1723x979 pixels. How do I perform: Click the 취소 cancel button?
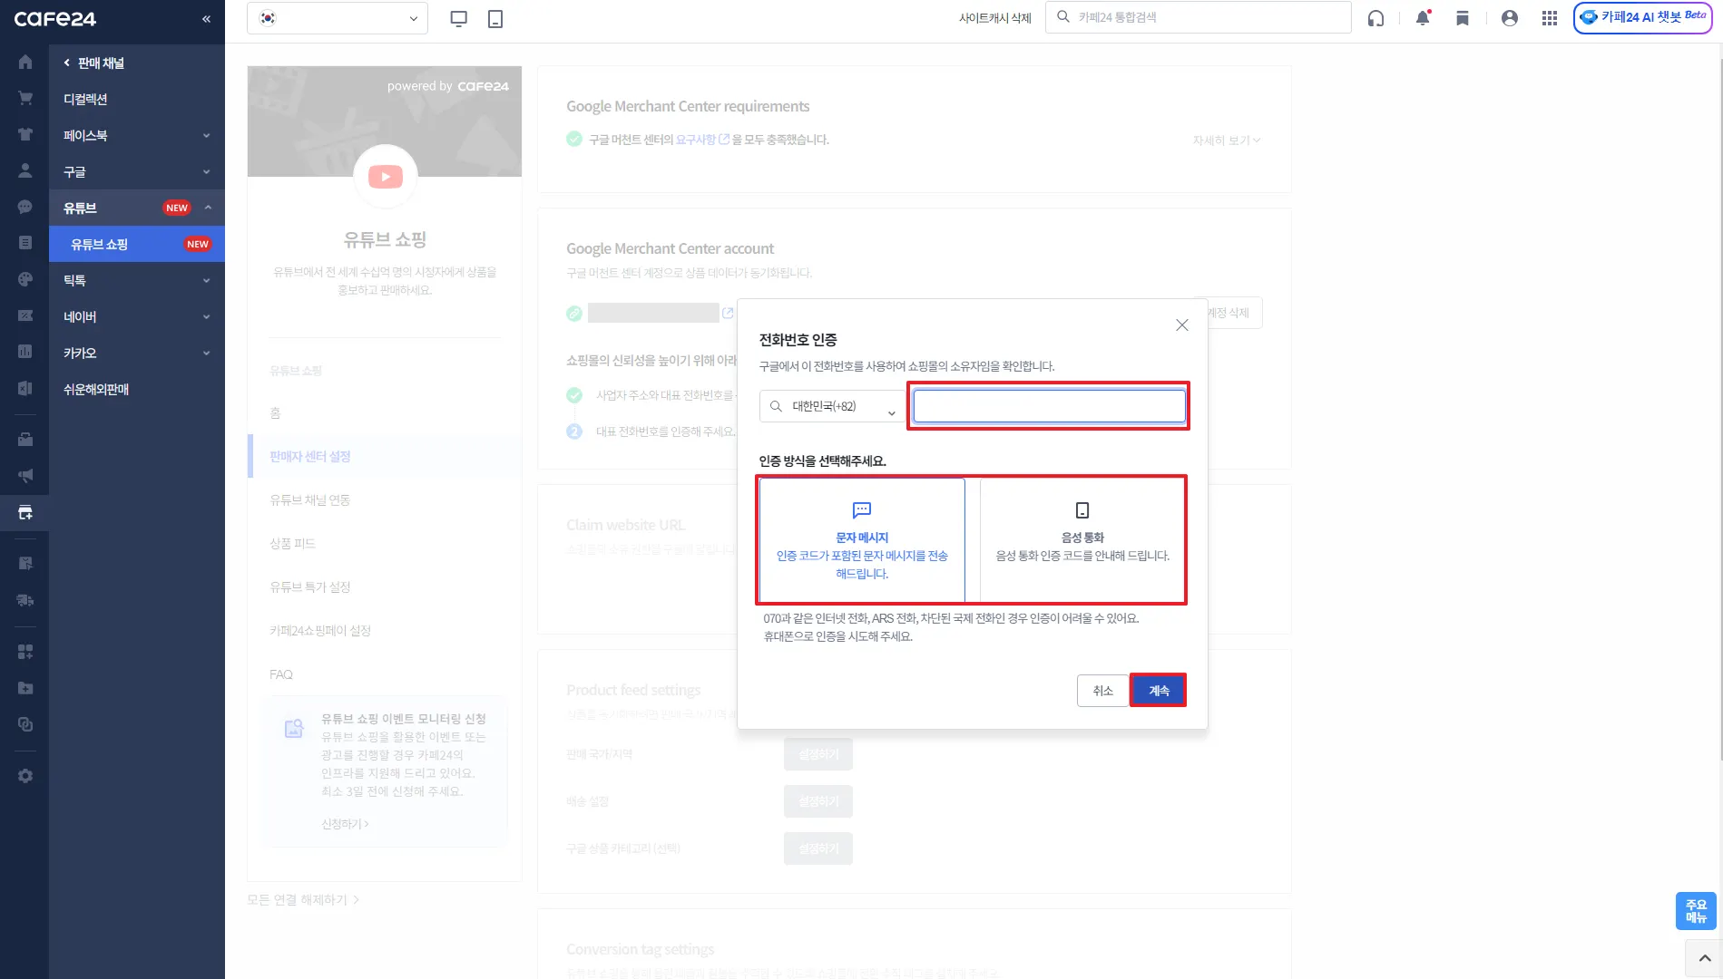click(x=1102, y=691)
